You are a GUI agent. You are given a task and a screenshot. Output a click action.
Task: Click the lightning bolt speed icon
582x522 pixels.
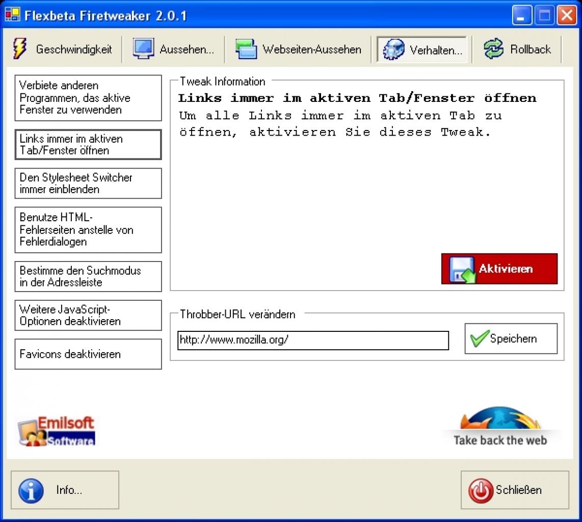coord(20,48)
